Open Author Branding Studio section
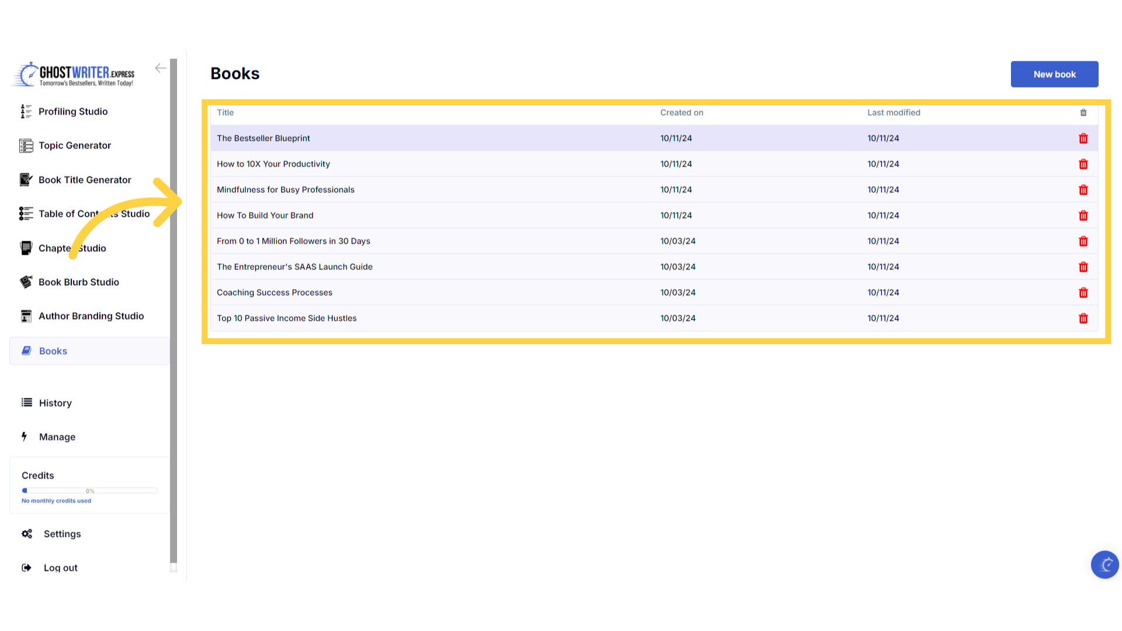This screenshot has width=1122, height=631. [x=91, y=316]
